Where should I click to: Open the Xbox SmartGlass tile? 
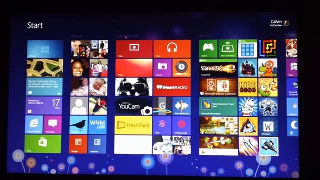(227, 48)
